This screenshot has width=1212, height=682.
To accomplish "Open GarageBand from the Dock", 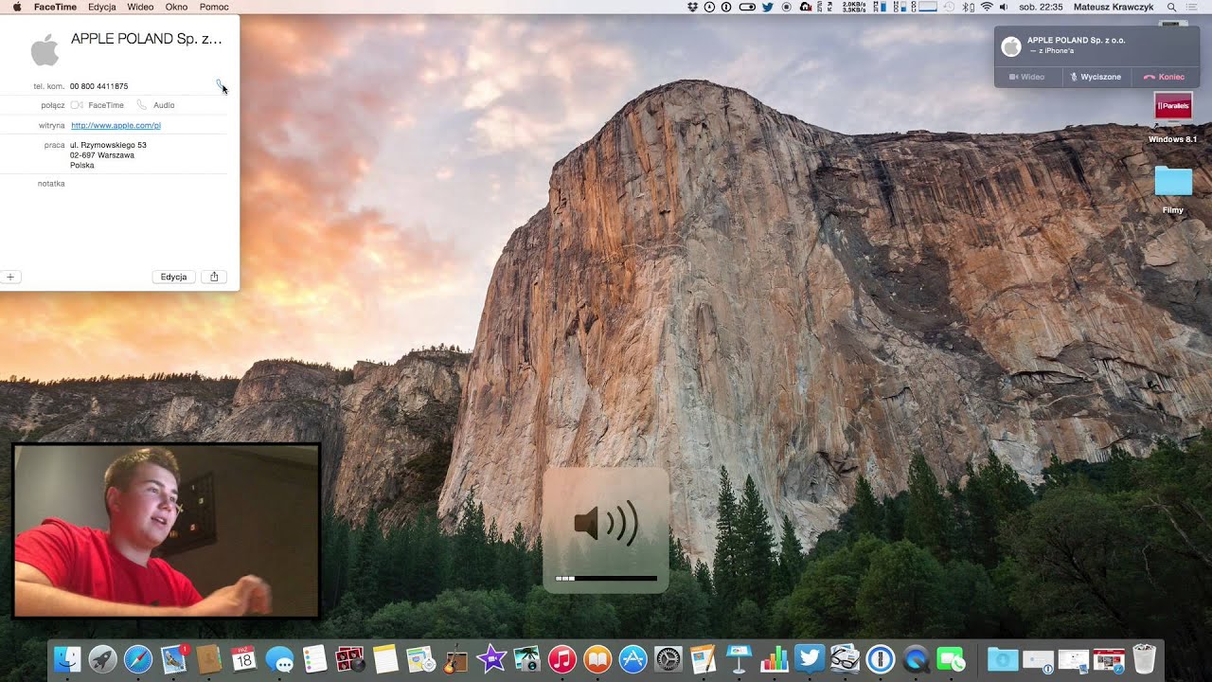I will [456, 659].
